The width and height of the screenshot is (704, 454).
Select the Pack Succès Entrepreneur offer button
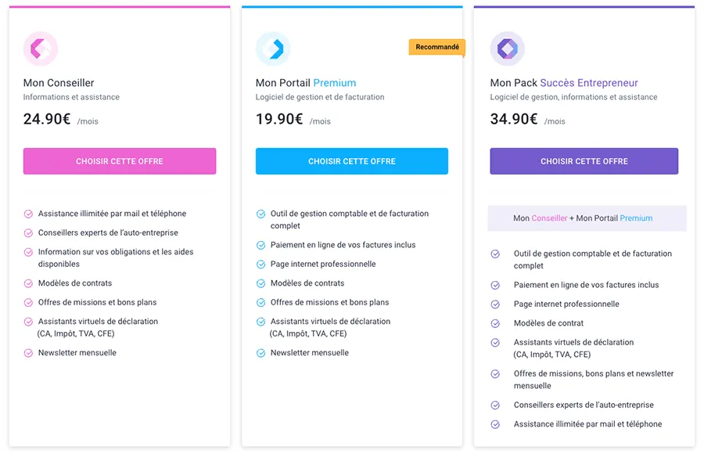tap(584, 161)
